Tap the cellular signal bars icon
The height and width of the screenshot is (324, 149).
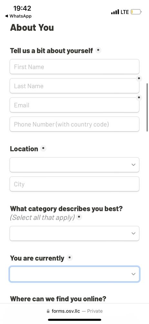[115, 12]
